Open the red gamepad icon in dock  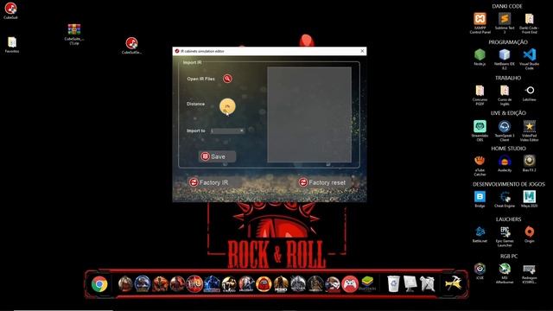(x=349, y=284)
